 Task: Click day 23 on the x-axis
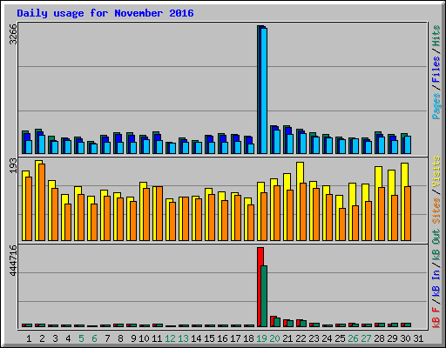tap(314, 338)
